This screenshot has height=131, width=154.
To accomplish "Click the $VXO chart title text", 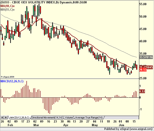I will click(x=44, y=2).
